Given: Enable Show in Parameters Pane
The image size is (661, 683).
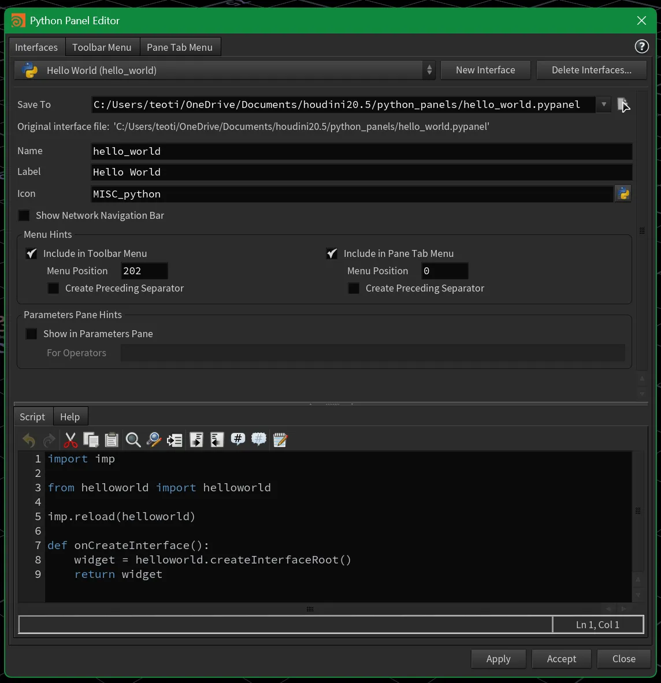Looking at the screenshot, I should click(x=31, y=333).
